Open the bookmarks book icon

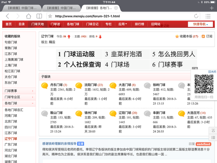tap(39, 16)
